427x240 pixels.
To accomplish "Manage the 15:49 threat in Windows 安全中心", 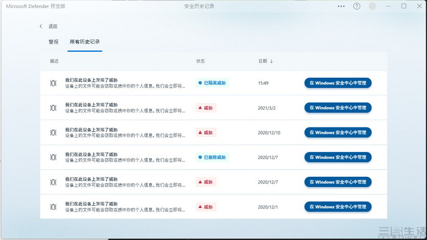I will coord(338,83).
